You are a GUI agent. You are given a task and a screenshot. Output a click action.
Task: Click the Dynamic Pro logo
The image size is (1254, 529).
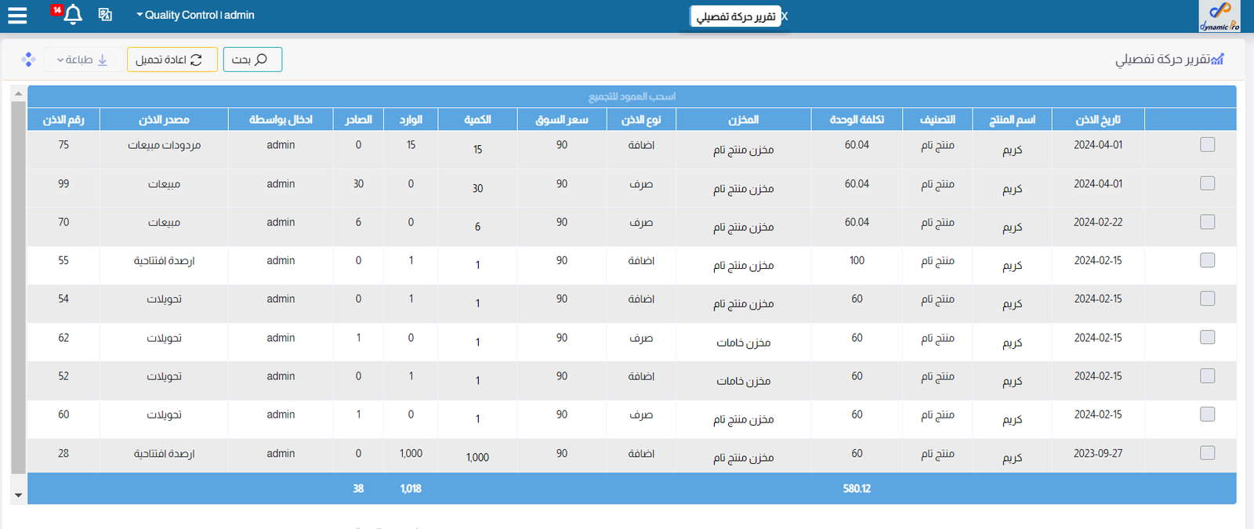point(1219,16)
